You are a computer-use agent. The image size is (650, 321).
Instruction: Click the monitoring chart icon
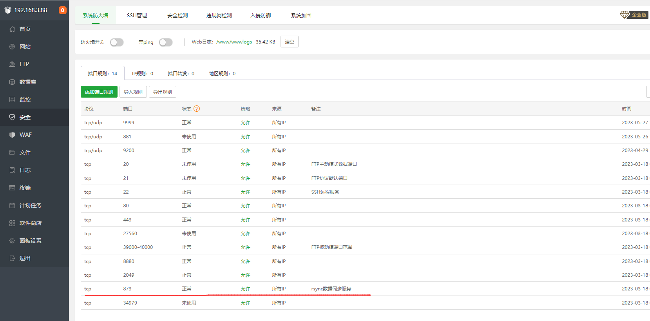[12, 100]
